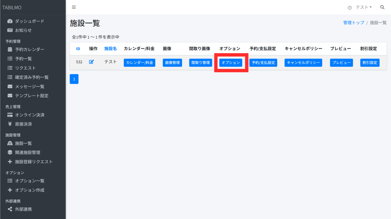Click the blue オプション button
Viewport: 391px width, 219px height.
tap(231, 63)
